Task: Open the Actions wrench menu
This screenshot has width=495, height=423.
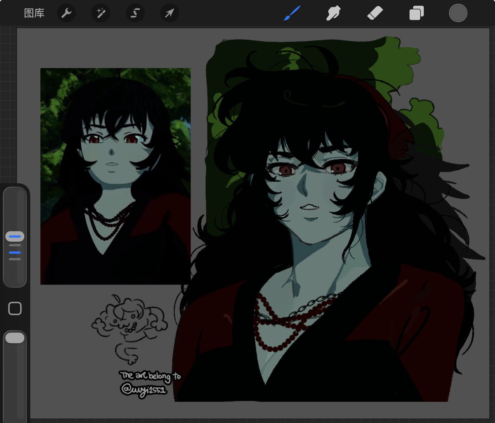Action: click(66, 13)
